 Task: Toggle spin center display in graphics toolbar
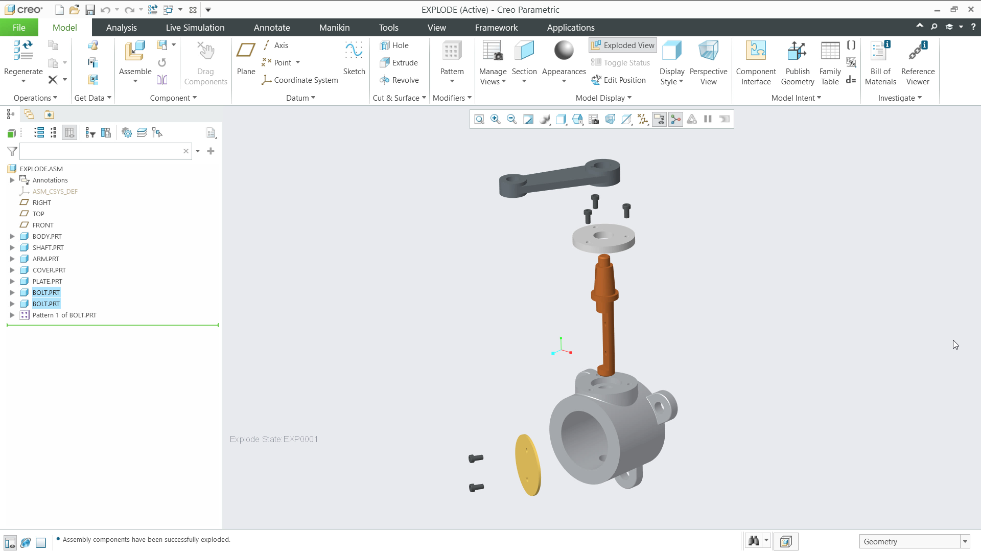pyautogui.click(x=675, y=119)
